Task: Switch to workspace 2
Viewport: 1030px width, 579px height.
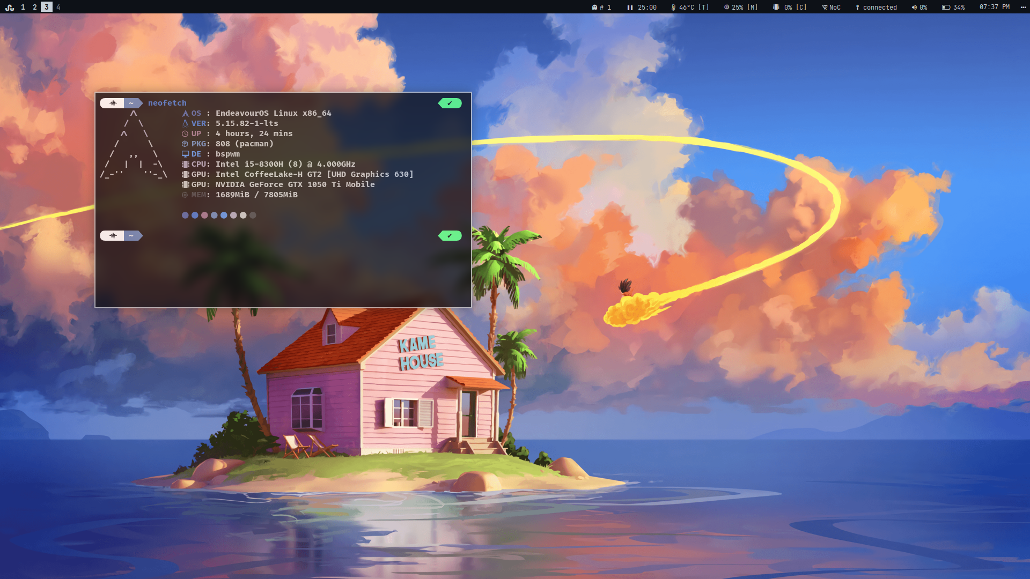Action: click(35, 8)
